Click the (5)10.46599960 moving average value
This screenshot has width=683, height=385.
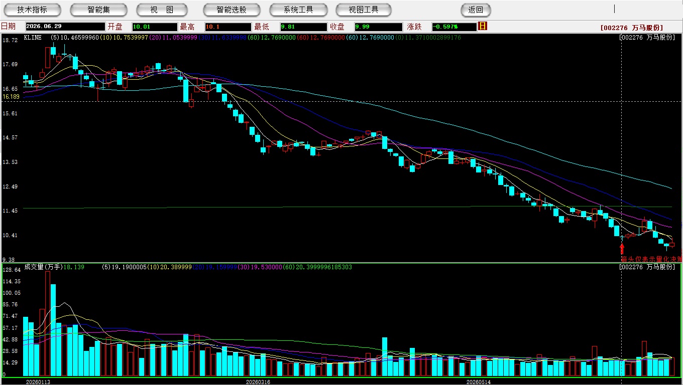pos(75,38)
